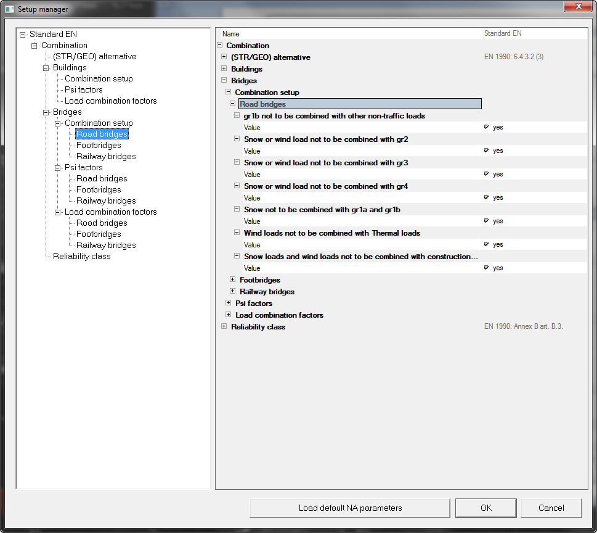Collapse Combination group in right grid
This screenshot has width=597, height=533.
point(220,45)
